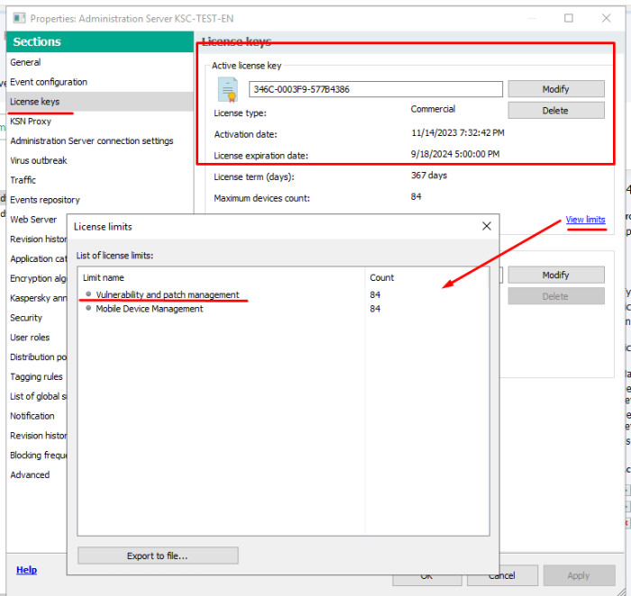Viewport: 631px width, 596px height.
Task: Select the License keys section
Action: 100,102
